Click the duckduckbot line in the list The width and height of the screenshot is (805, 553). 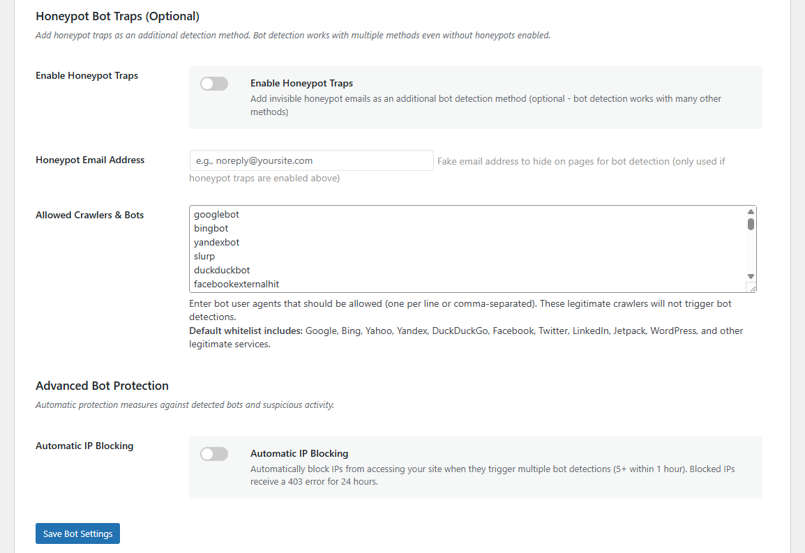pos(222,271)
